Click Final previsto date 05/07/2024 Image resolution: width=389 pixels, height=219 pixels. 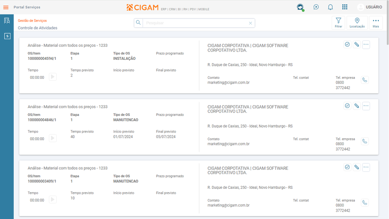(x=166, y=137)
